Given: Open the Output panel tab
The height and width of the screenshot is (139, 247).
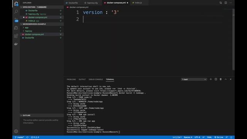Looking at the screenshot, I should [x=82, y=80].
